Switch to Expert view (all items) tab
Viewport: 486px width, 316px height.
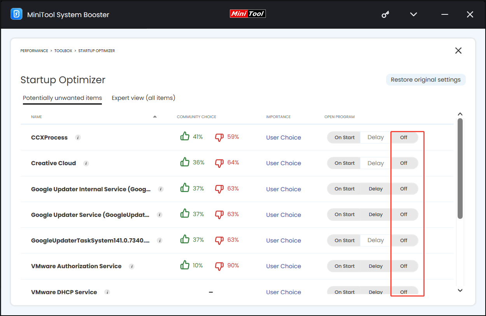(x=143, y=98)
